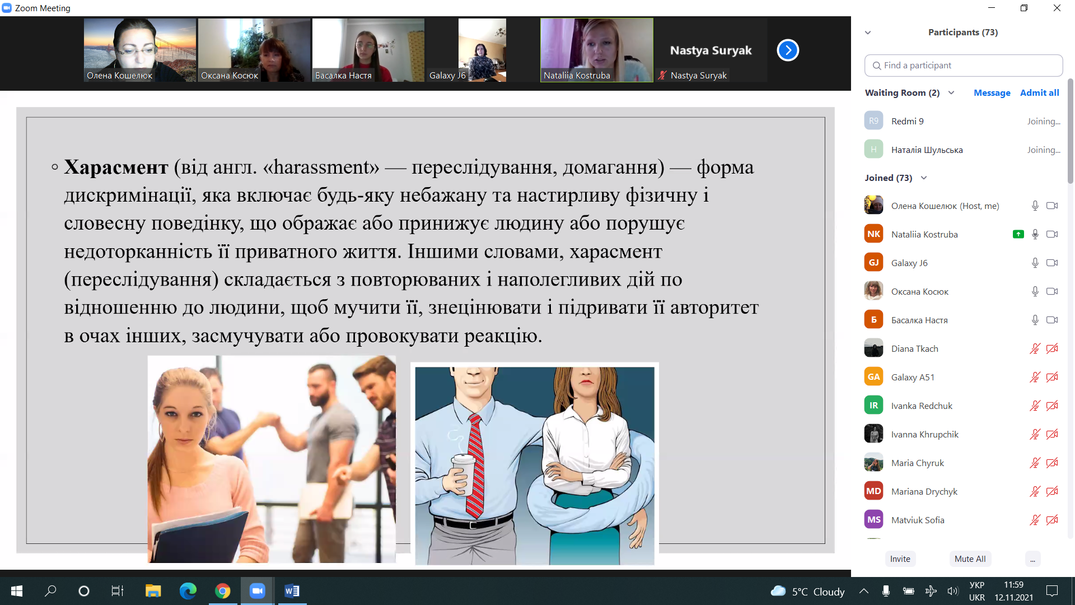Mute Басалка Настя's microphone

1035,319
